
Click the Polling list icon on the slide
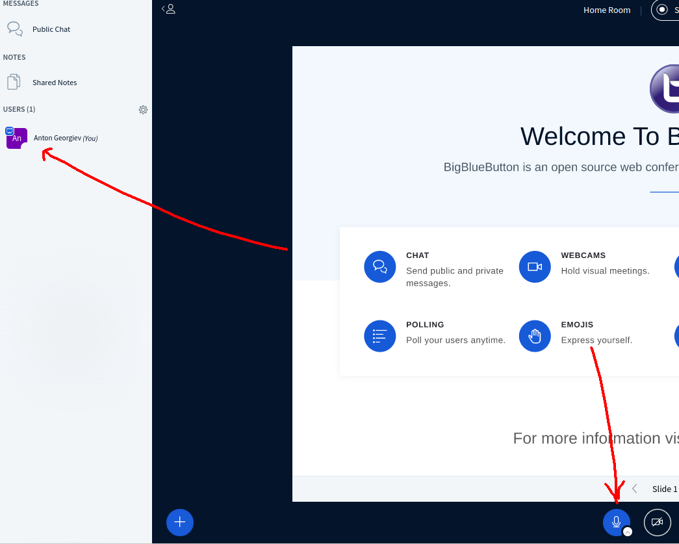click(379, 336)
